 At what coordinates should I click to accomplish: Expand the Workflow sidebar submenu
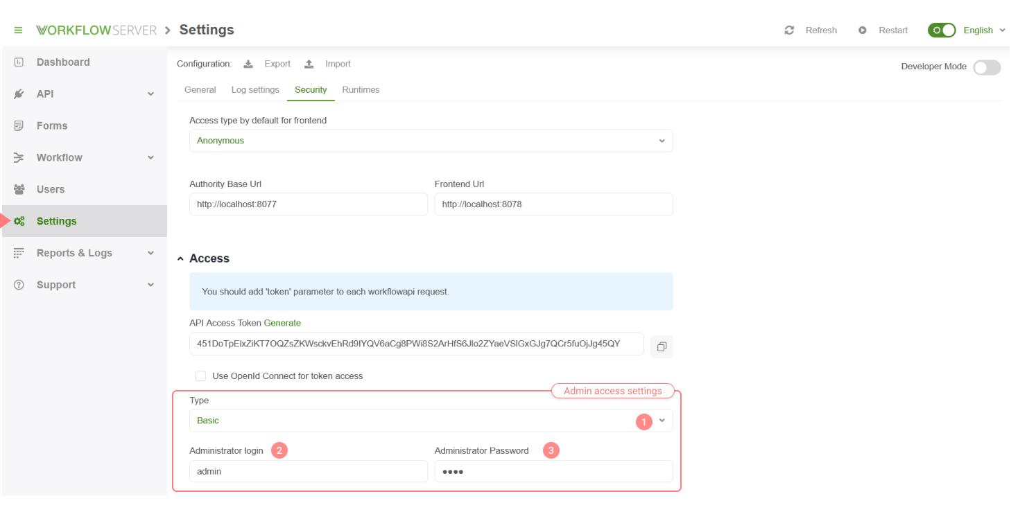(150, 158)
